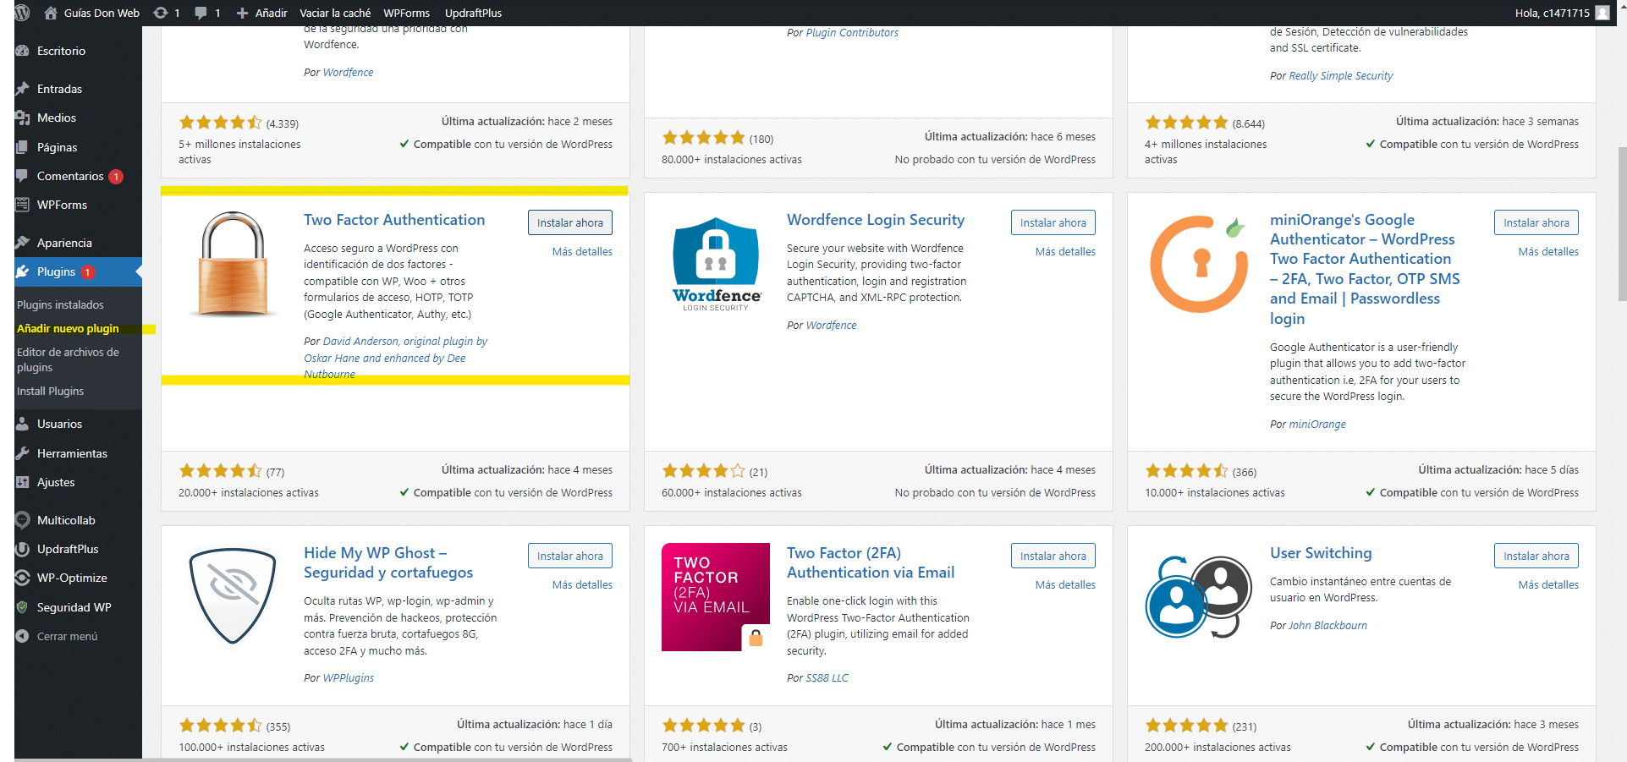Image resolution: width=1627 pixels, height=762 pixels.
Task: Open the updates icon in admin bar
Action: (161, 13)
